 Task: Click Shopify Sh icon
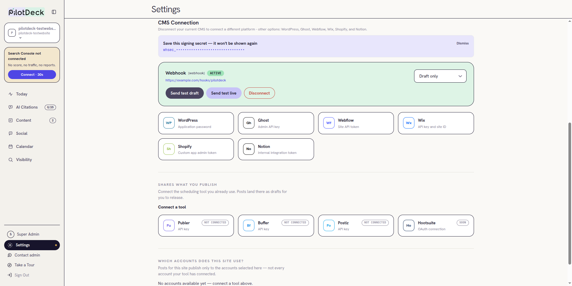(169, 149)
